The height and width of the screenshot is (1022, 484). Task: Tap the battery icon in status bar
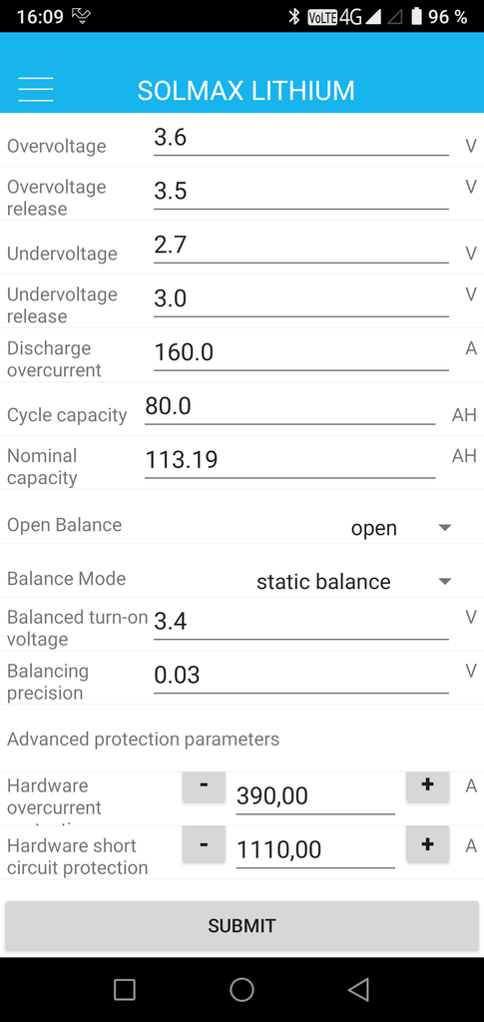pyautogui.click(x=417, y=17)
